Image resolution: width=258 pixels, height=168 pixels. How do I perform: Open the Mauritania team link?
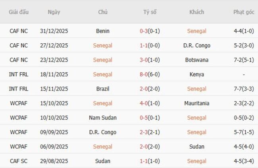[196, 103]
